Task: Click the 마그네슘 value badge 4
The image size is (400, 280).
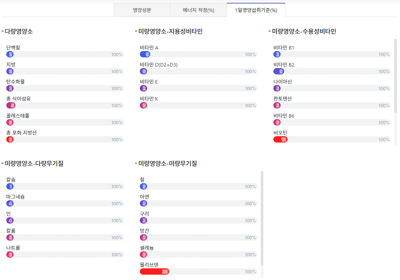Action: [11, 204]
